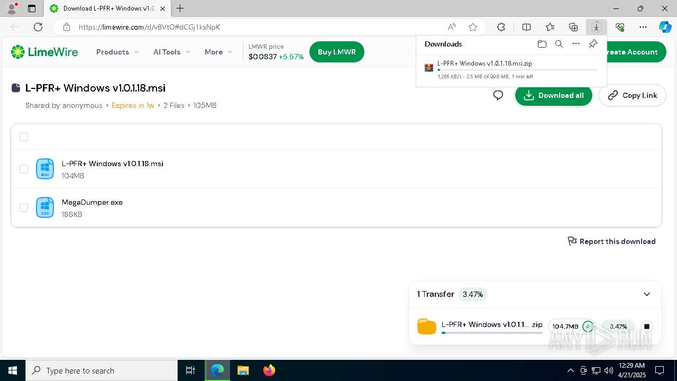
Task: Show hidden system tray icons
Action: (x=570, y=370)
